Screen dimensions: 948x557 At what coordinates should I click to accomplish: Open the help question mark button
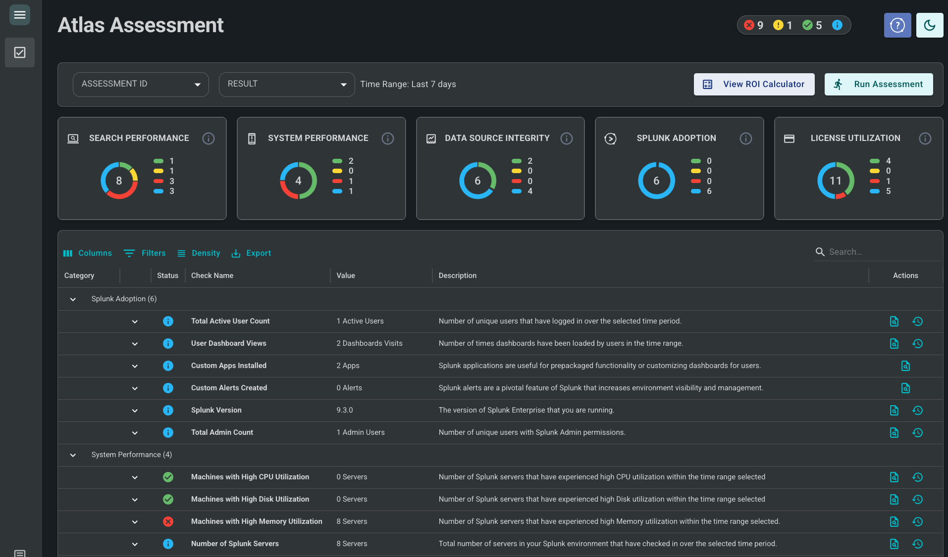click(897, 25)
